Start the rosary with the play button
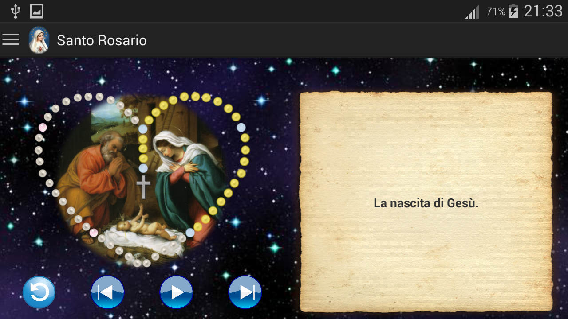Image resolution: width=568 pixels, height=319 pixels. [177, 292]
